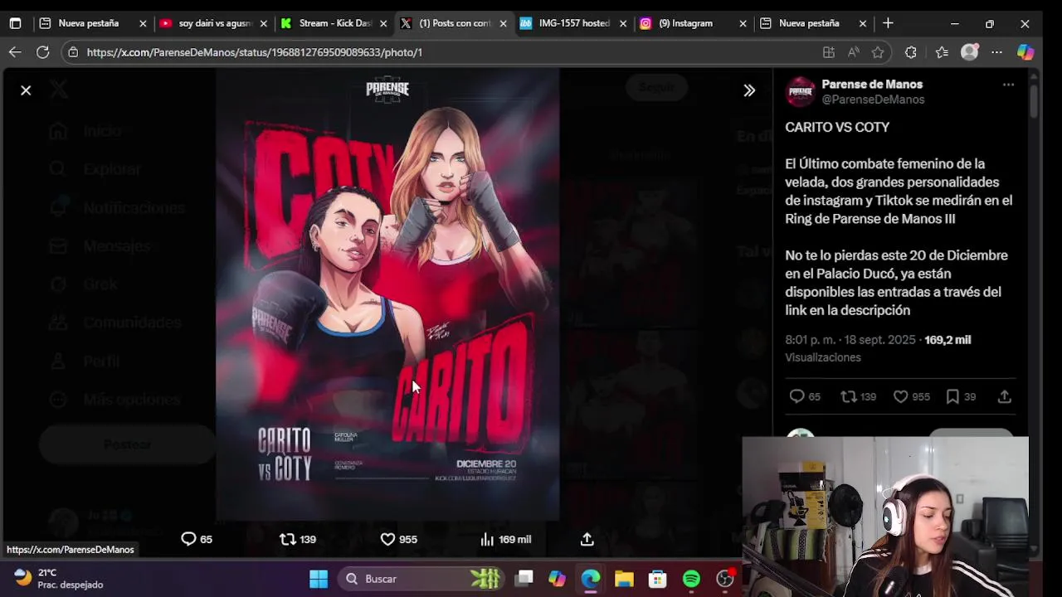Open a new browser tab with the plus button

point(888,23)
